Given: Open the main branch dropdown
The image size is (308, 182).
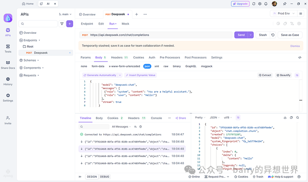Looking at the screenshot, I should (65, 15).
